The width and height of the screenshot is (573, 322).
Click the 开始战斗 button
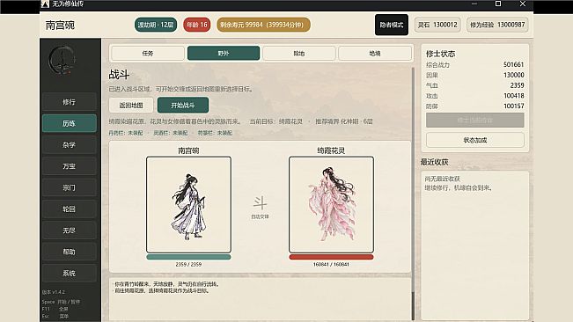coord(183,106)
